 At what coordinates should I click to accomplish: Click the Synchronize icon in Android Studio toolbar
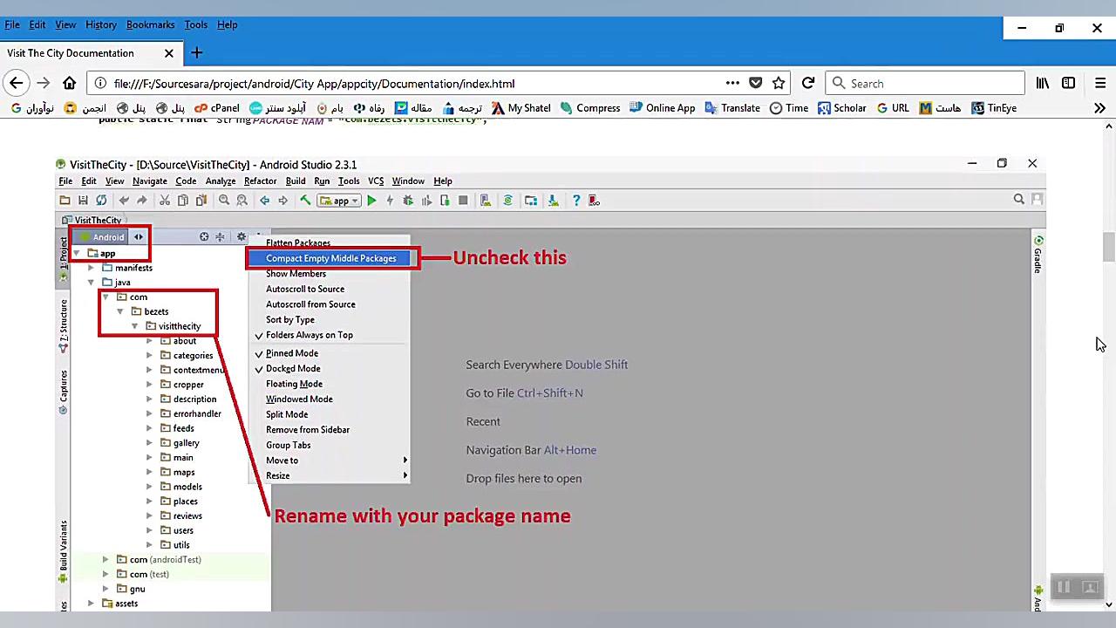(x=101, y=201)
